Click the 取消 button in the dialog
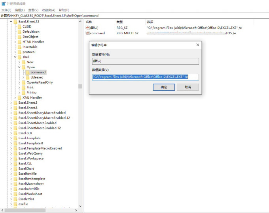The image size is (269, 213). point(188,87)
